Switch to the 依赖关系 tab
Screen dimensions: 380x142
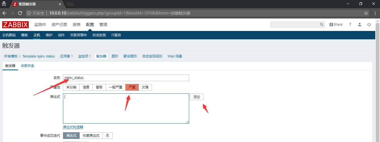[28, 66]
